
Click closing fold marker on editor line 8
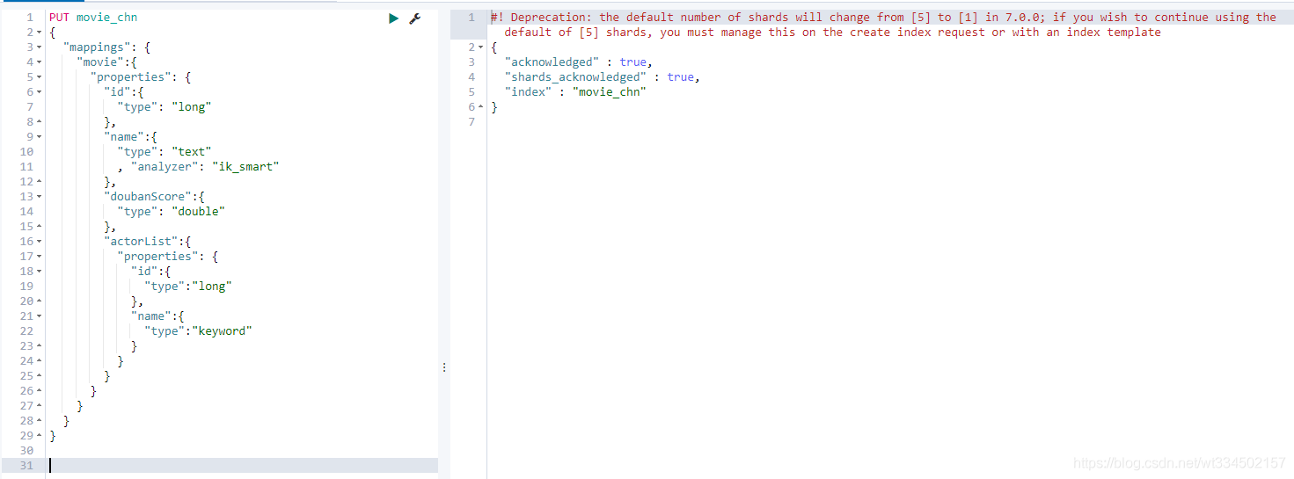click(x=40, y=122)
